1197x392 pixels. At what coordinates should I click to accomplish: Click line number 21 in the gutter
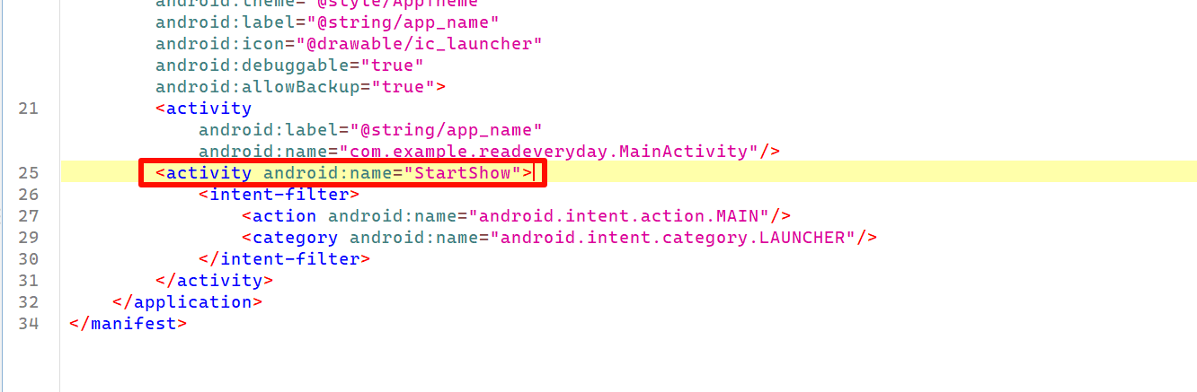[29, 109]
